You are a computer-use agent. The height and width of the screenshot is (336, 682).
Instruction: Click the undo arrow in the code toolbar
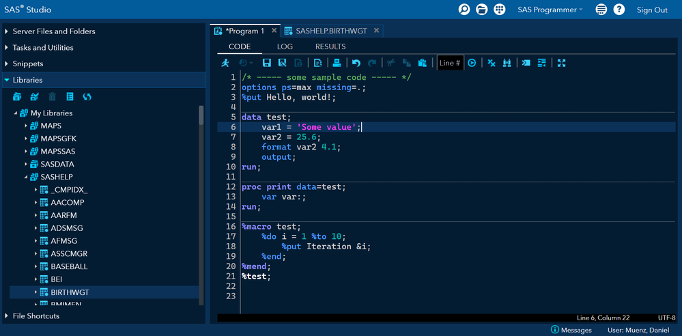[356, 63]
